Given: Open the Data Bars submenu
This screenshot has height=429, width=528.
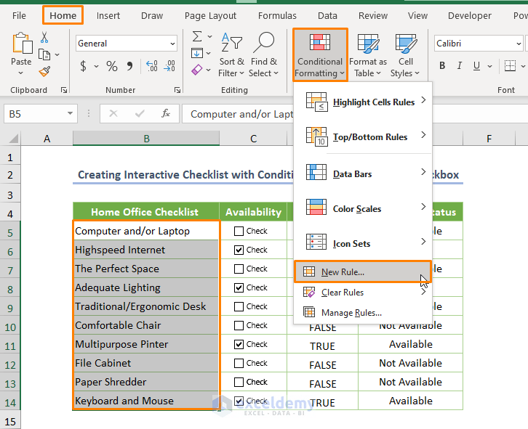Looking at the screenshot, I should coord(363,173).
